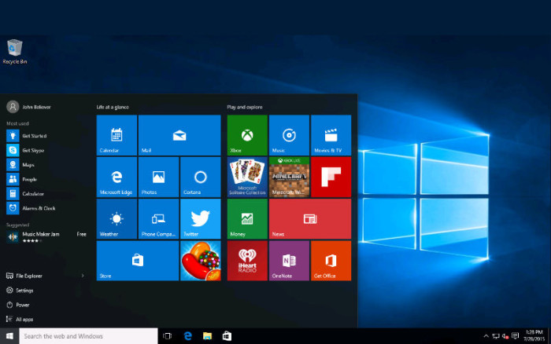Open the Cortana tile
The width and height of the screenshot is (551, 344).
(200, 177)
